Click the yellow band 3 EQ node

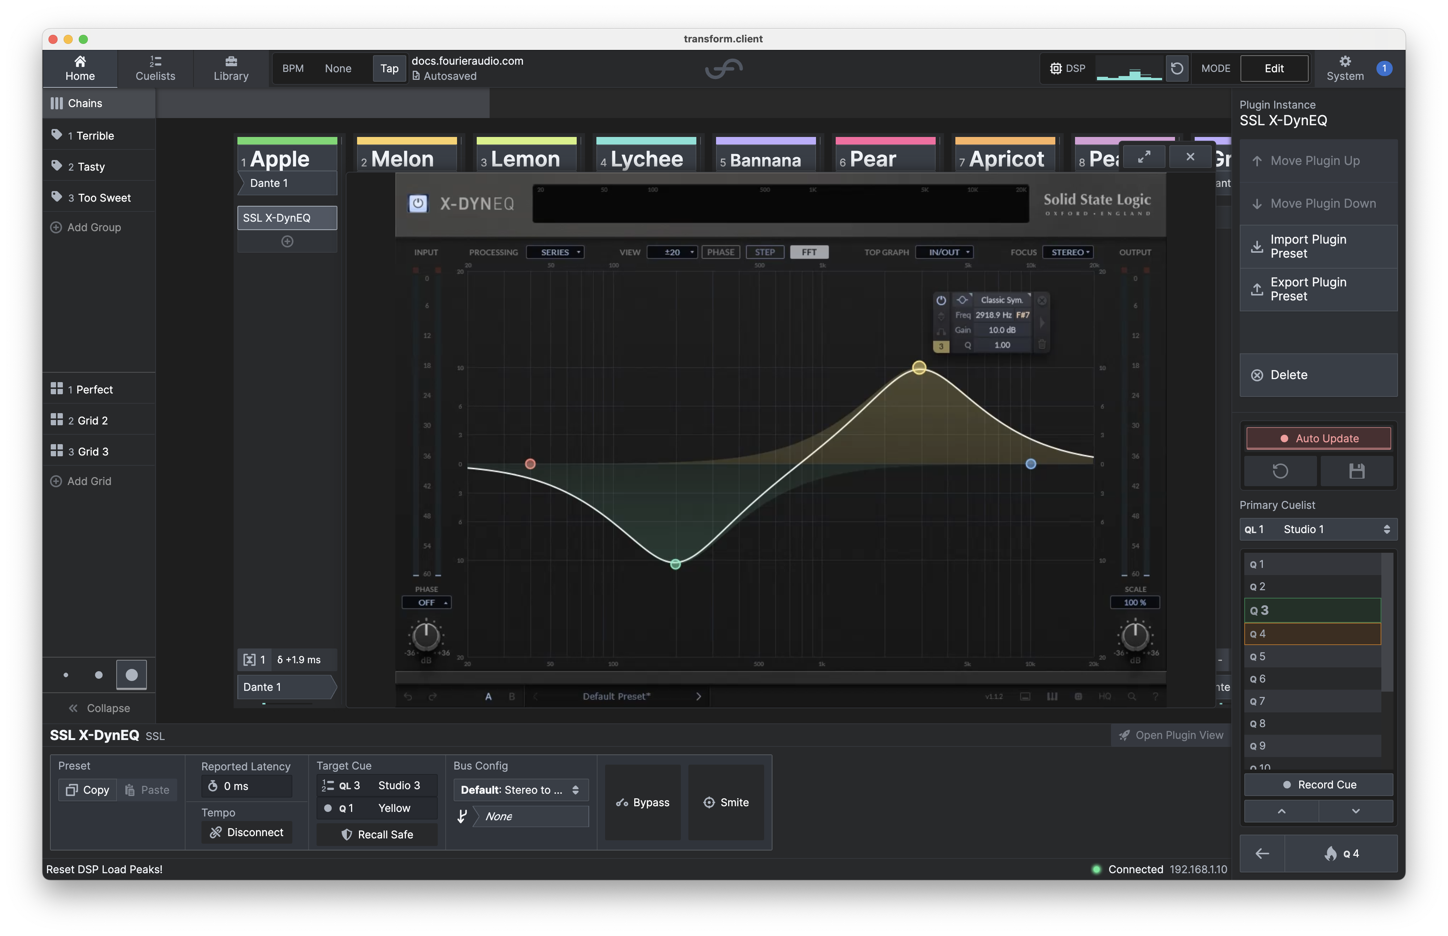pos(919,368)
